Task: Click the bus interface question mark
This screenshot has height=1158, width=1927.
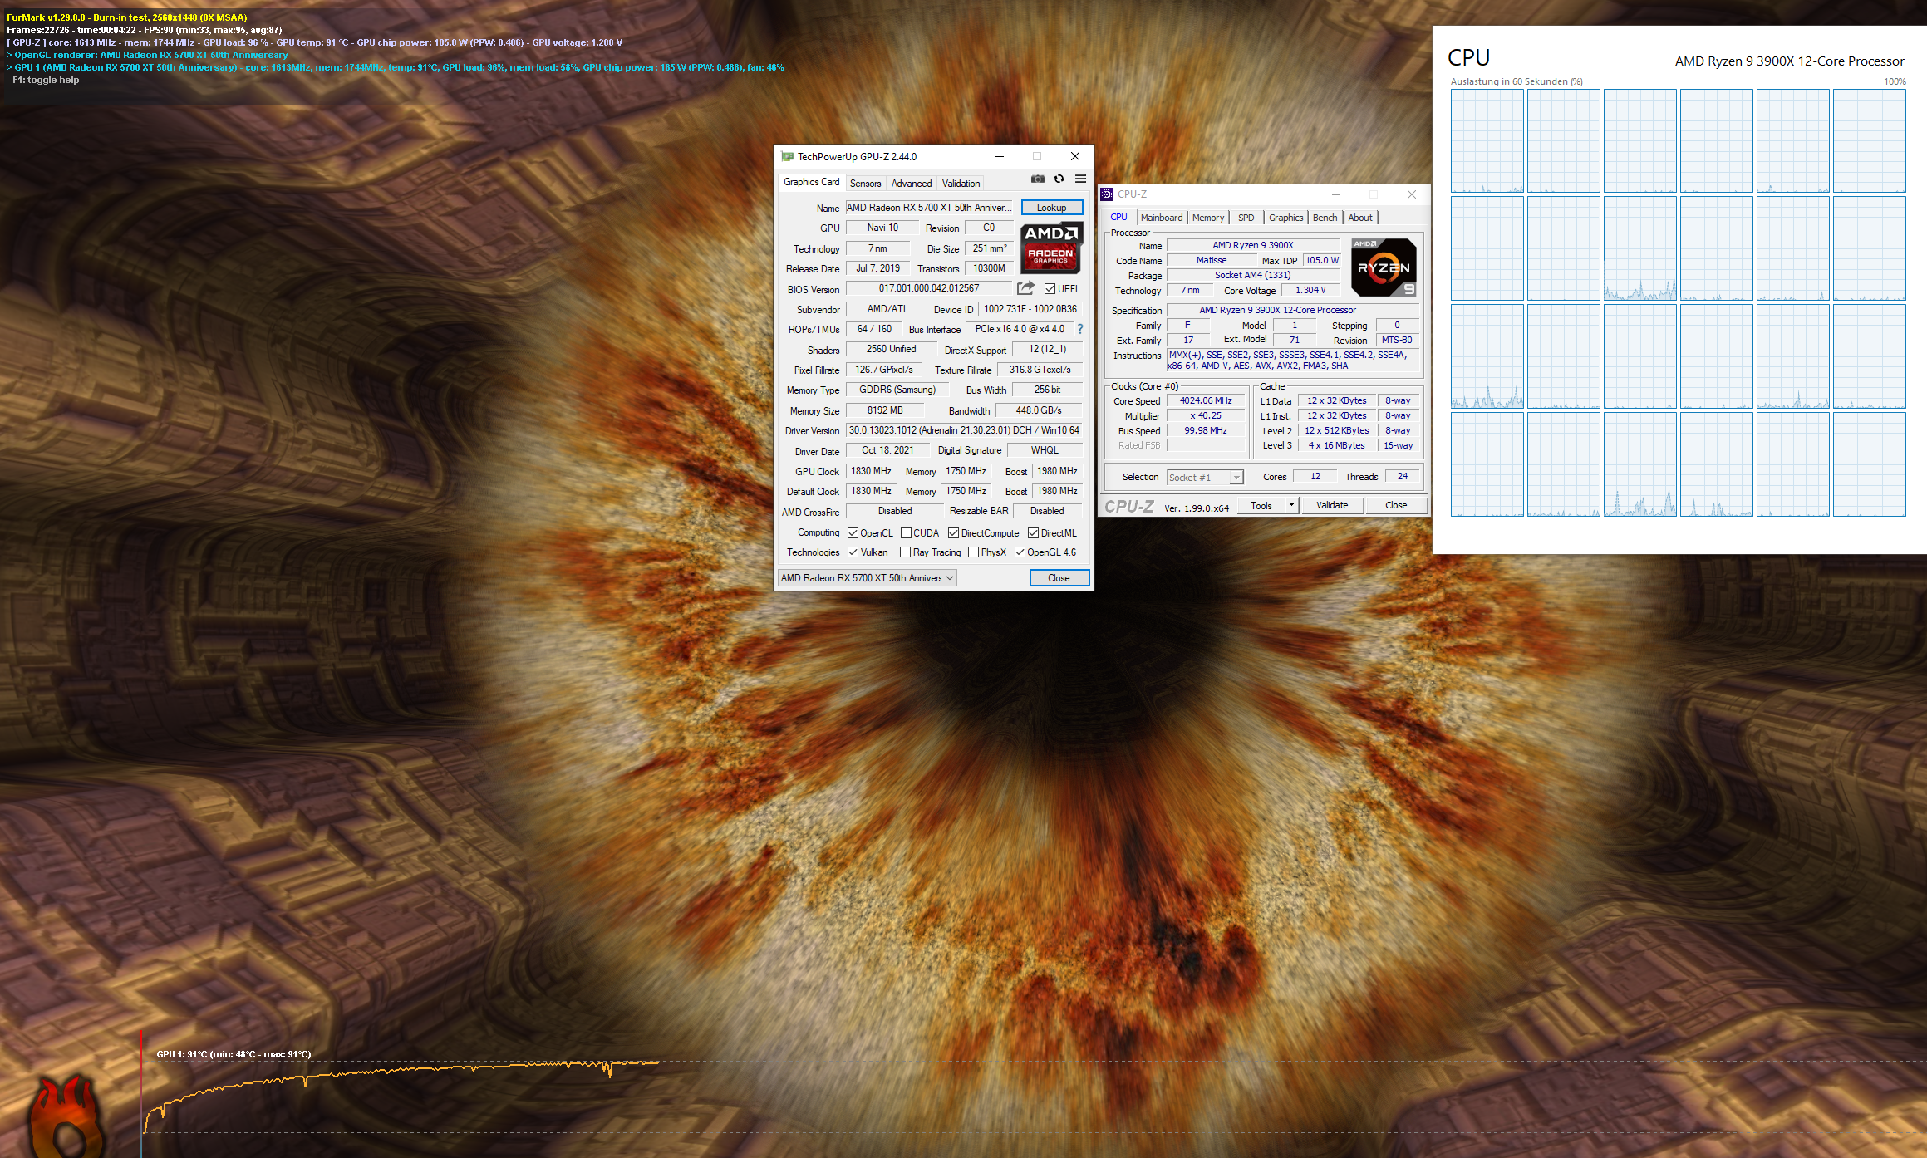Action: pyautogui.click(x=1080, y=329)
